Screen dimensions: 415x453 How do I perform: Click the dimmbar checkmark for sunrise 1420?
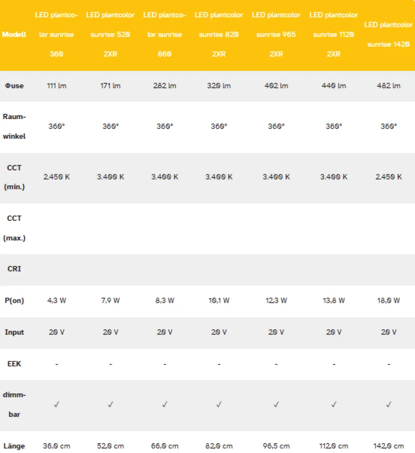[389, 404]
